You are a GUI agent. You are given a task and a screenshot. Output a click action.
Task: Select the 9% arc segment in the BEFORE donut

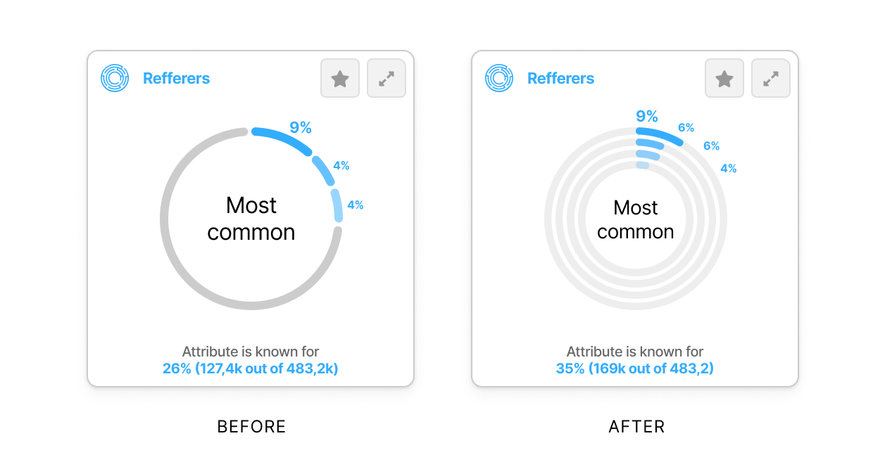[x=283, y=138]
